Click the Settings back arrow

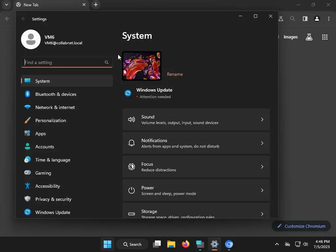point(24,19)
